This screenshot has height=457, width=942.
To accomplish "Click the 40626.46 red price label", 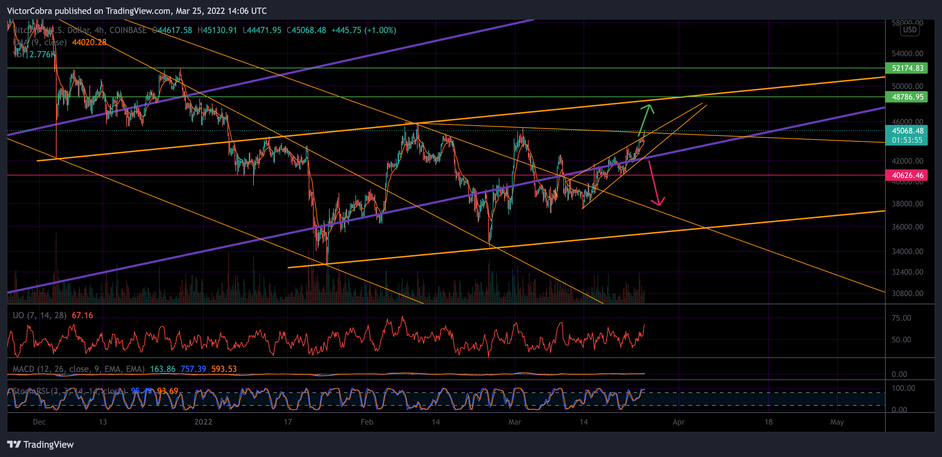I will 906,175.
